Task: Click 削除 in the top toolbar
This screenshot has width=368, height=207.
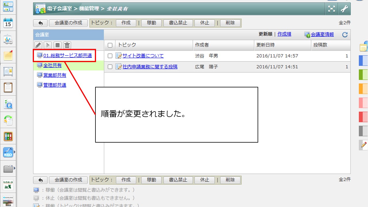Action: click(x=230, y=23)
